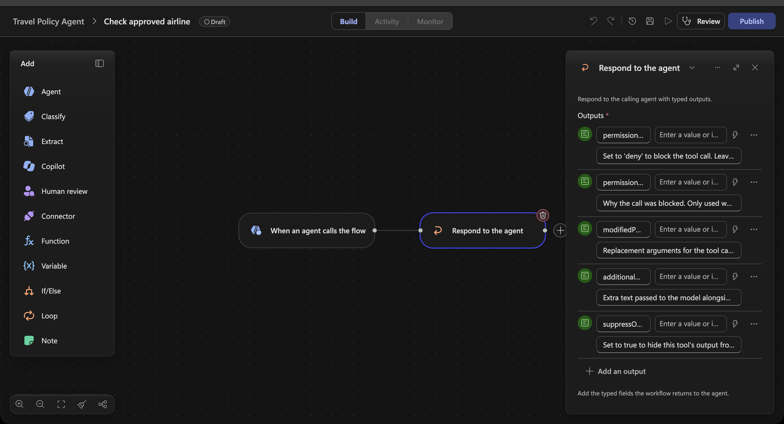
Task: Click the canvas layout connections icon
Action: click(x=102, y=404)
